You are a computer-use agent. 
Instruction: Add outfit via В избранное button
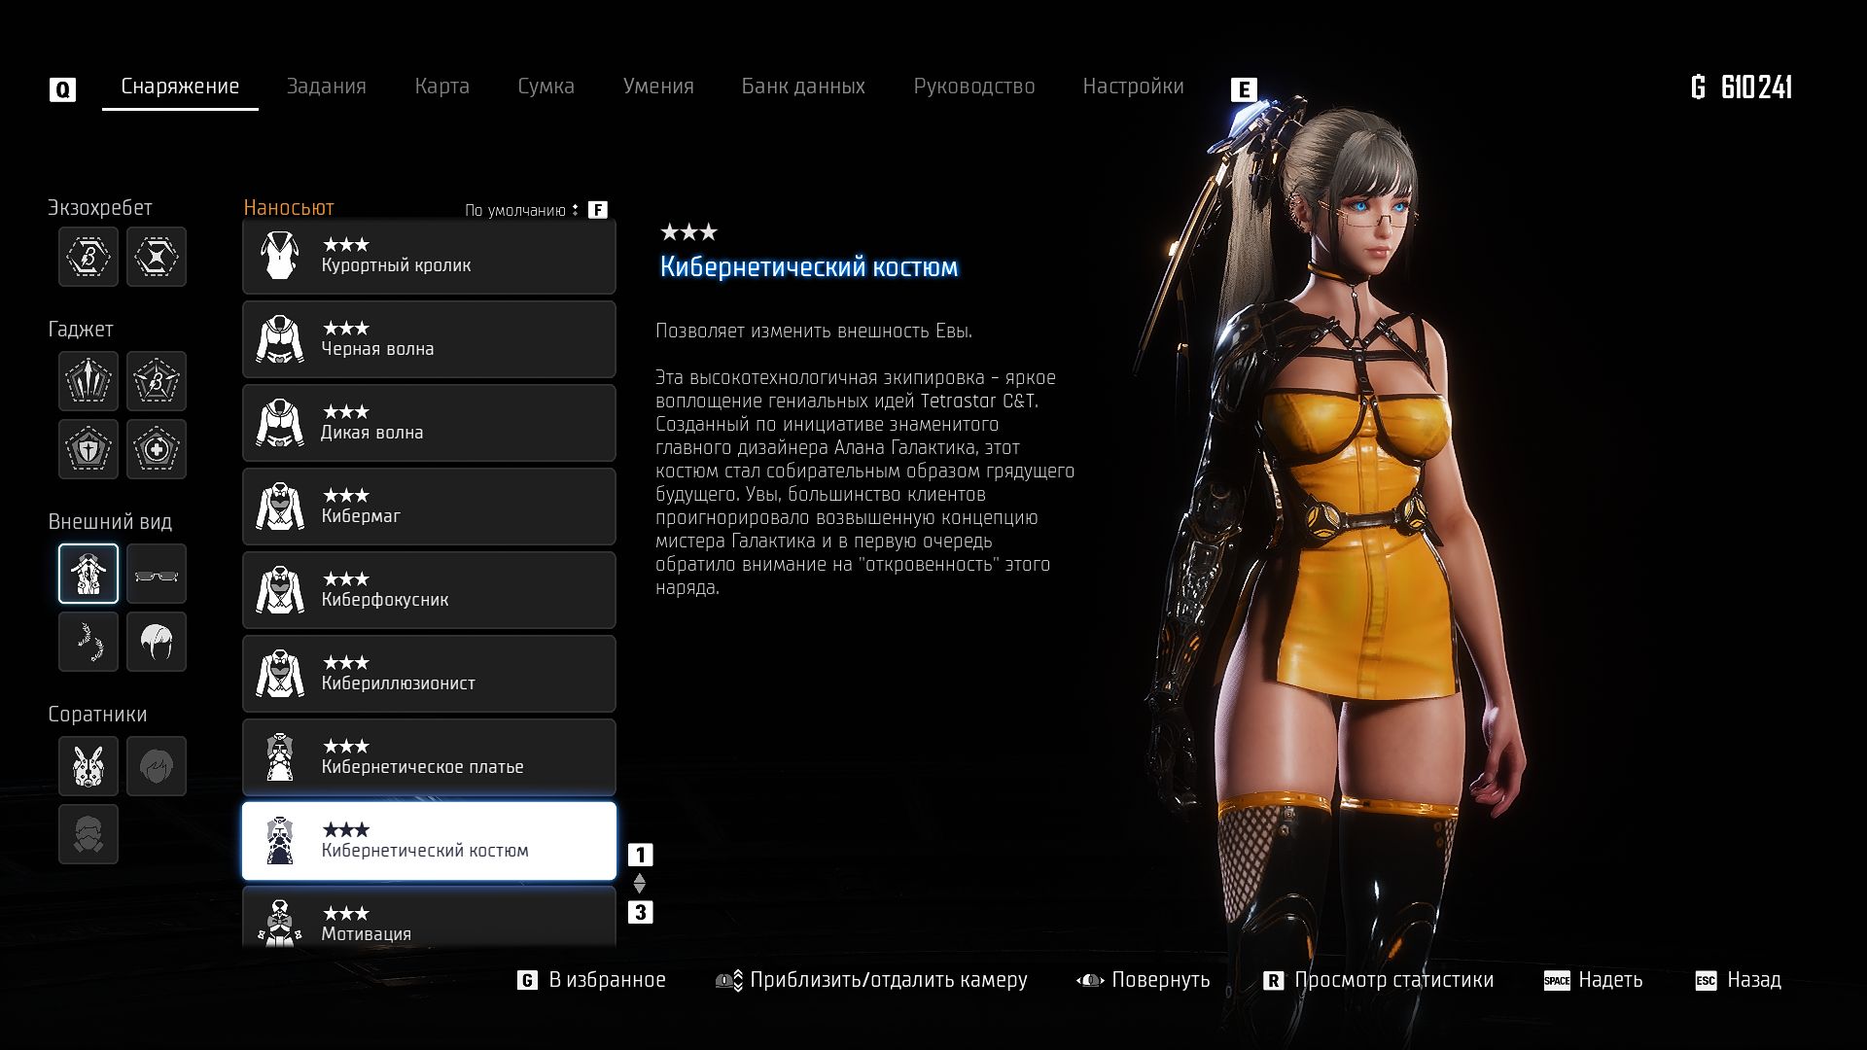[606, 980]
